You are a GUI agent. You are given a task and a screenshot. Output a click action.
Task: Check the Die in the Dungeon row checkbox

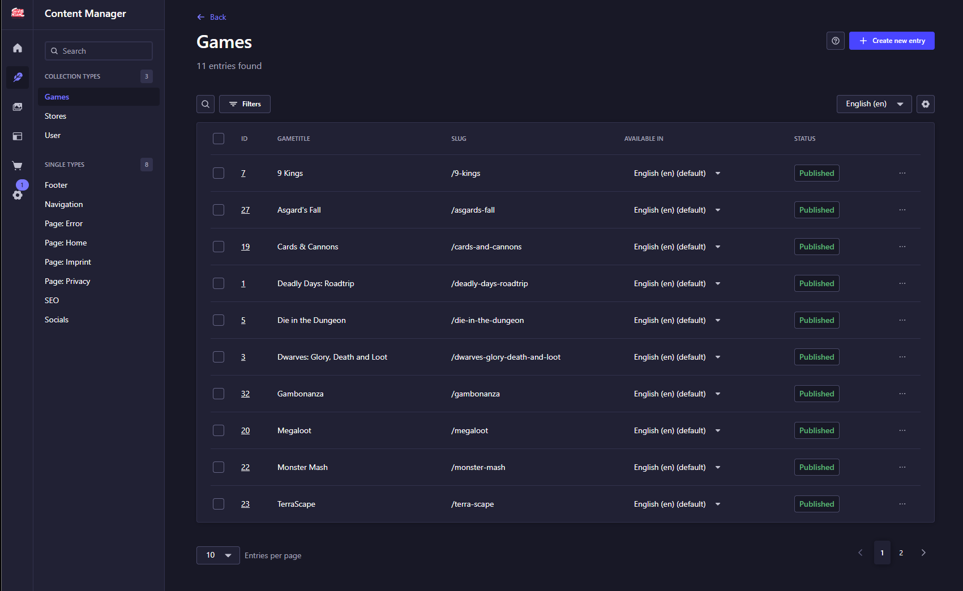(219, 320)
